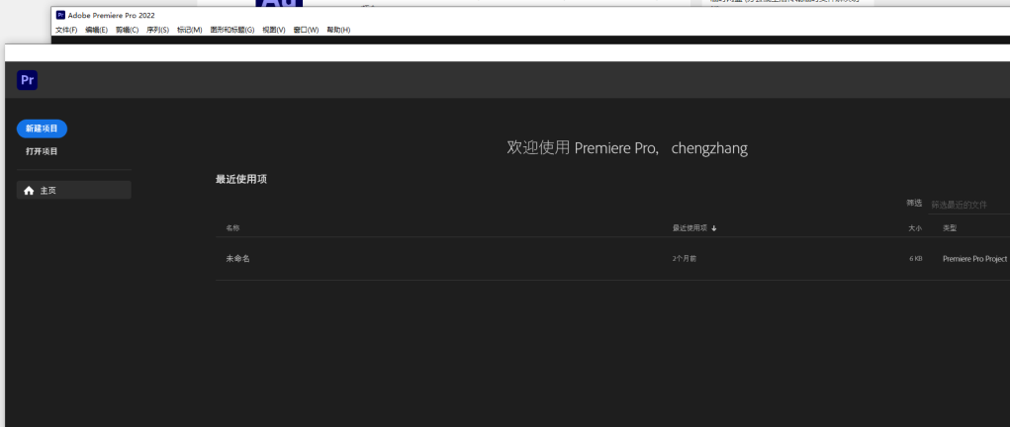Click the 新建项目 button
1010x427 pixels.
pyautogui.click(x=42, y=128)
